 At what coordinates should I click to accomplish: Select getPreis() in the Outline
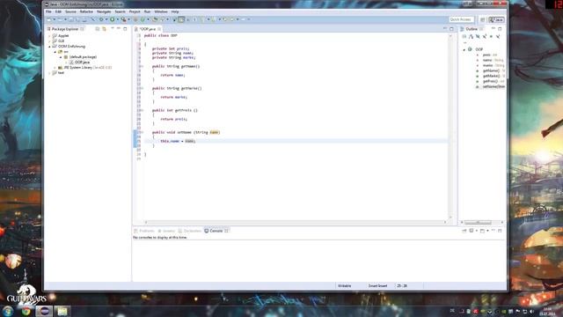[x=491, y=81]
